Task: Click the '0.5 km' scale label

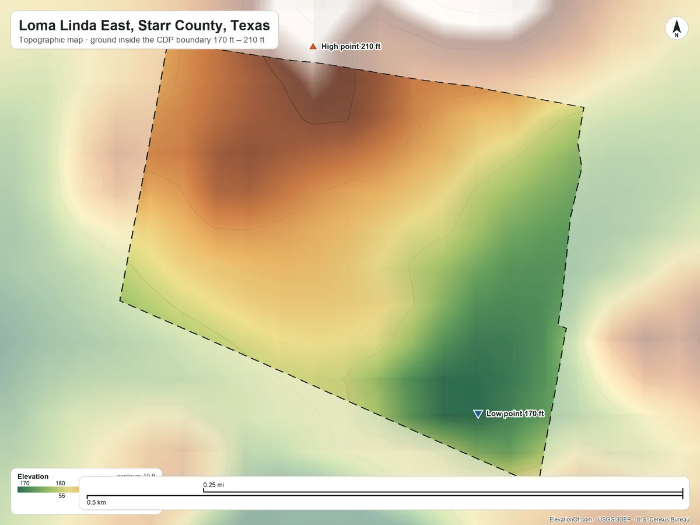Action: tap(96, 502)
